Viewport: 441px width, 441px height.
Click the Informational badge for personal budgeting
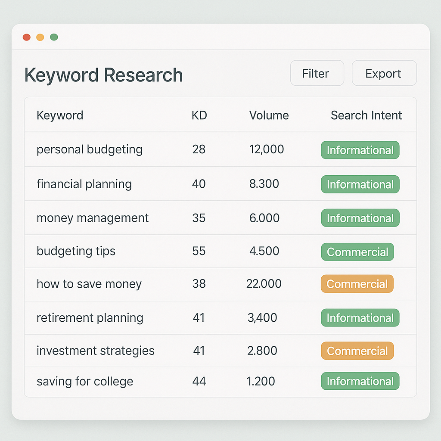click(x=360, y=150)
